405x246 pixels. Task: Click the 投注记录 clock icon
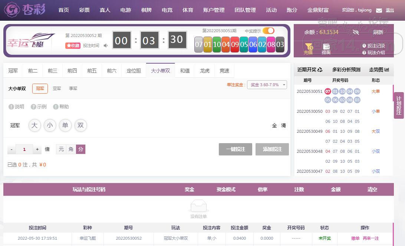click(x=364, y=46)
